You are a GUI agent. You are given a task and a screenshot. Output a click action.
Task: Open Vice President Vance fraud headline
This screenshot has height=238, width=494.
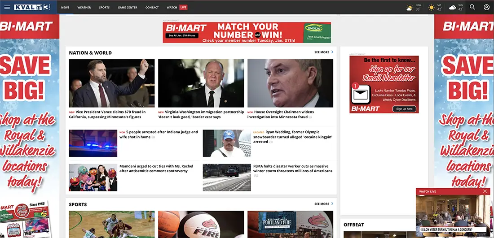107,114
